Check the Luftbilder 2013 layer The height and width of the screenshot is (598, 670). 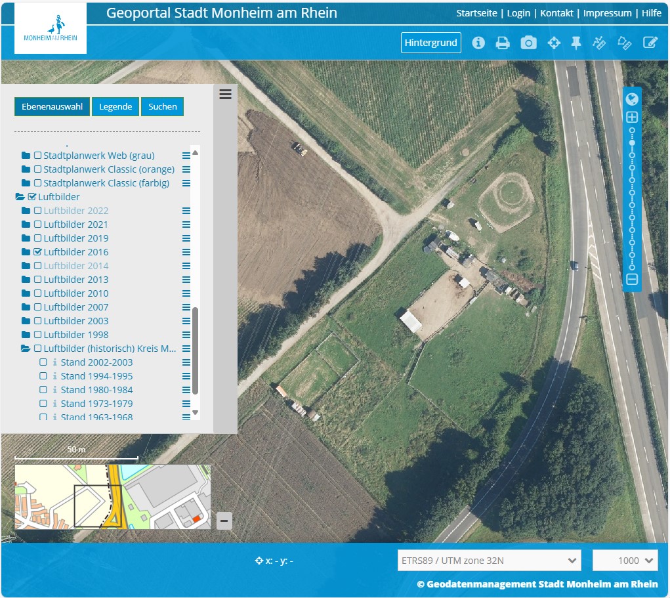point(37,280)
